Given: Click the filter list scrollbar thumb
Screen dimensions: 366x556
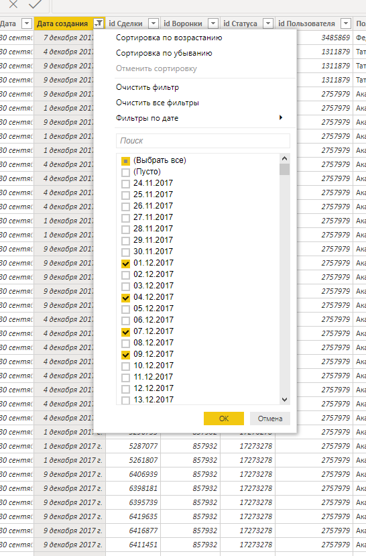Looking at the screenshot, I should click(x=284, y=170).
